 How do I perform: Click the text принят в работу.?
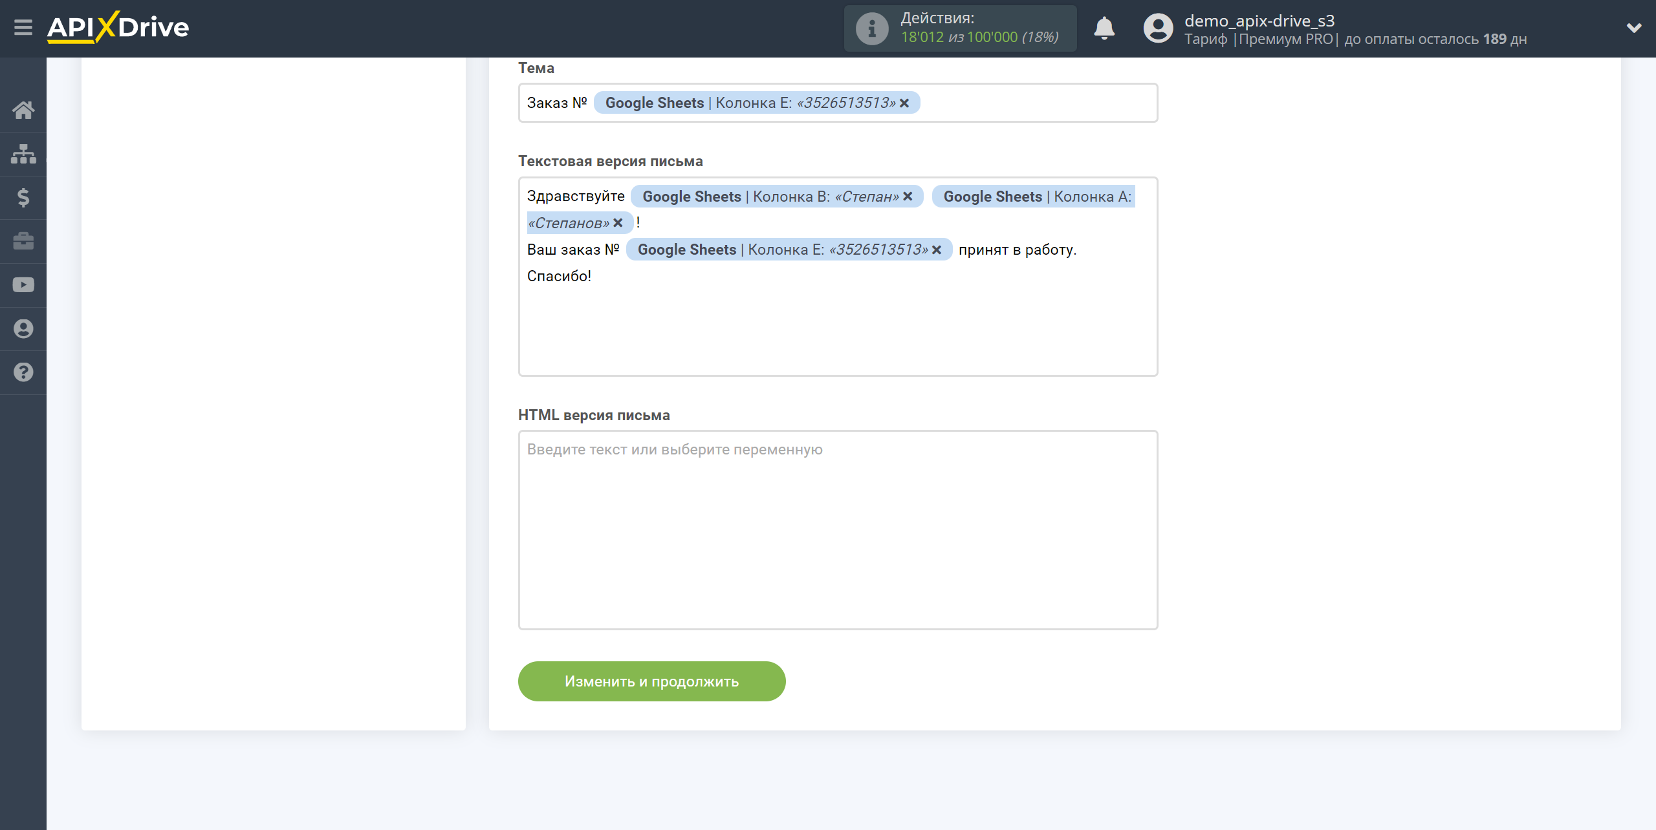click(x=1018, y=250)
